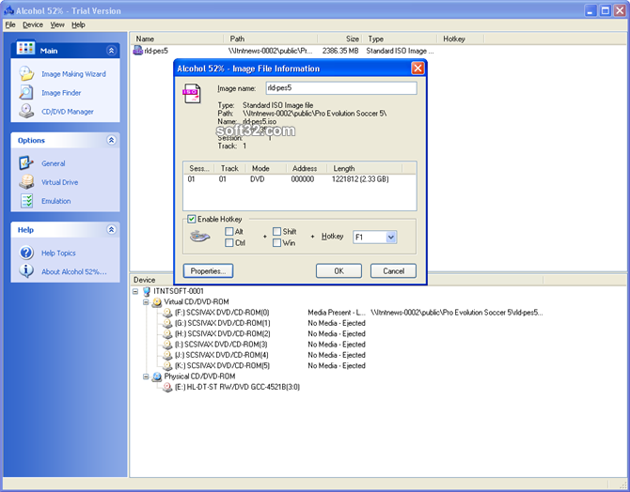630x492 pixels.
Task: Click the rld-pes5 ISO file icon in list
Action: [138, 51]
